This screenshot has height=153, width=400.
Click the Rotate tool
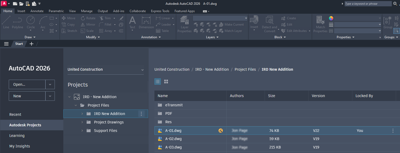(x=88, y=18)
